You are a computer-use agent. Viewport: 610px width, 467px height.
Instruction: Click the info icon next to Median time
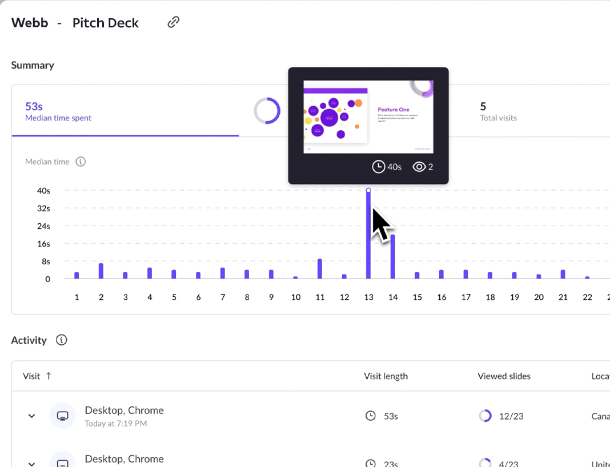pos(81,162)
